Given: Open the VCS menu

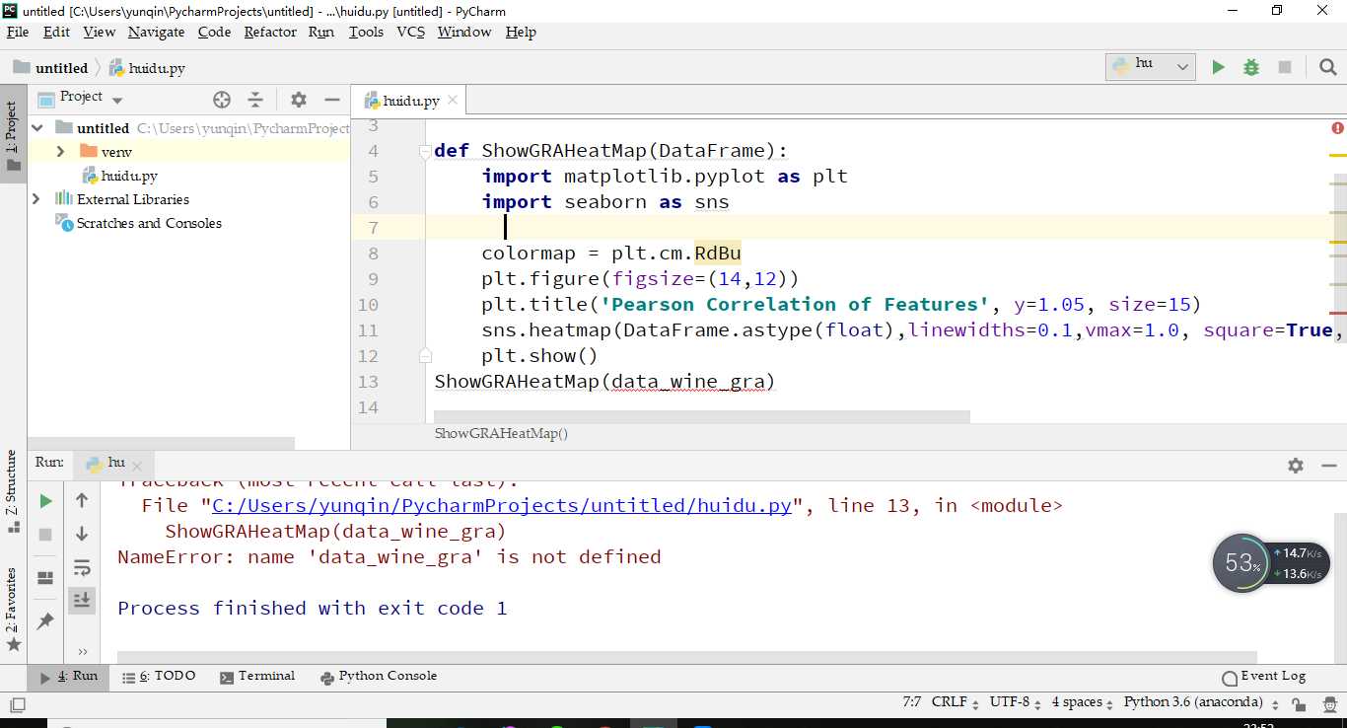Looking at the screenshot, I should pos(410,32).
